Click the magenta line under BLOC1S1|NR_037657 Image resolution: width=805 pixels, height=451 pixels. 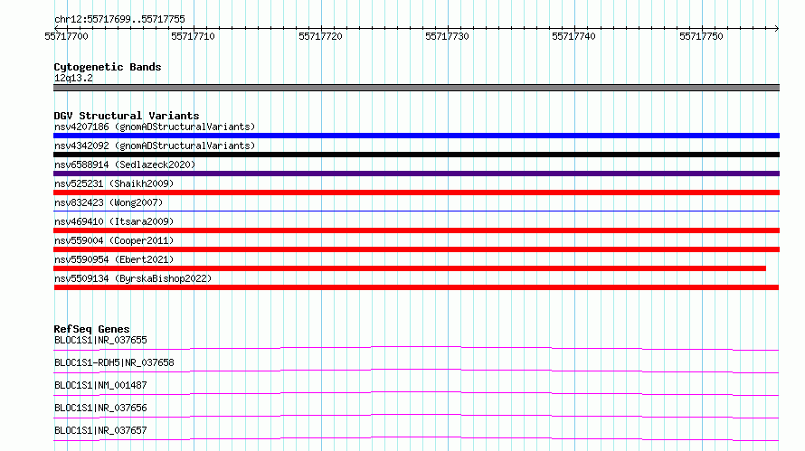(x=416, y=438)
